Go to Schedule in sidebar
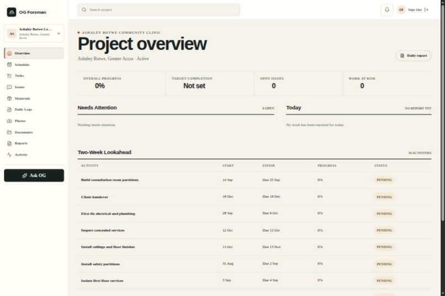The width and height of the screenshot is (445, 296). point(34,64)
